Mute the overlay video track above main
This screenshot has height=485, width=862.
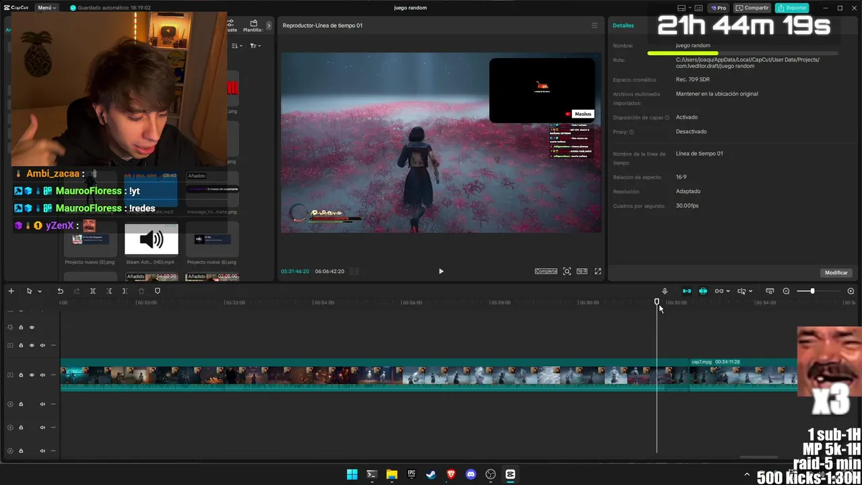(x=42, y=346)
